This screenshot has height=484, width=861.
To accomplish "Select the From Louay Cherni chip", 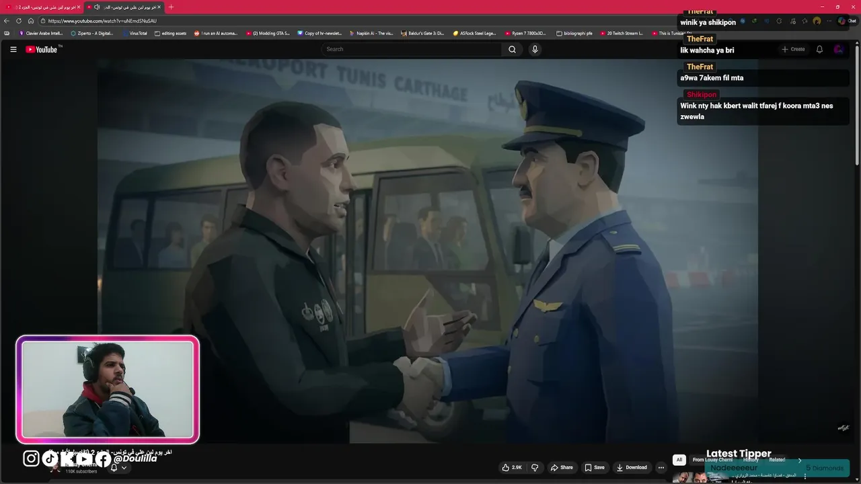I will (712, 460).
